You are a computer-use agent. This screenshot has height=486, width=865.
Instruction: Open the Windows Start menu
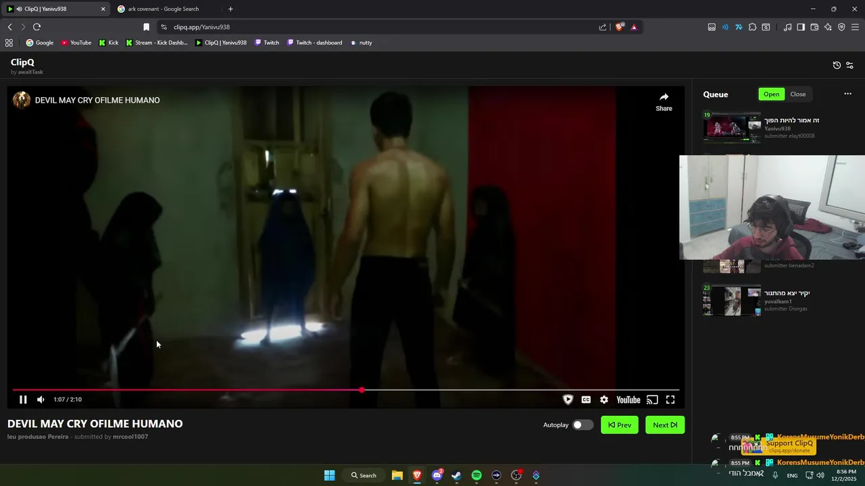329,475
